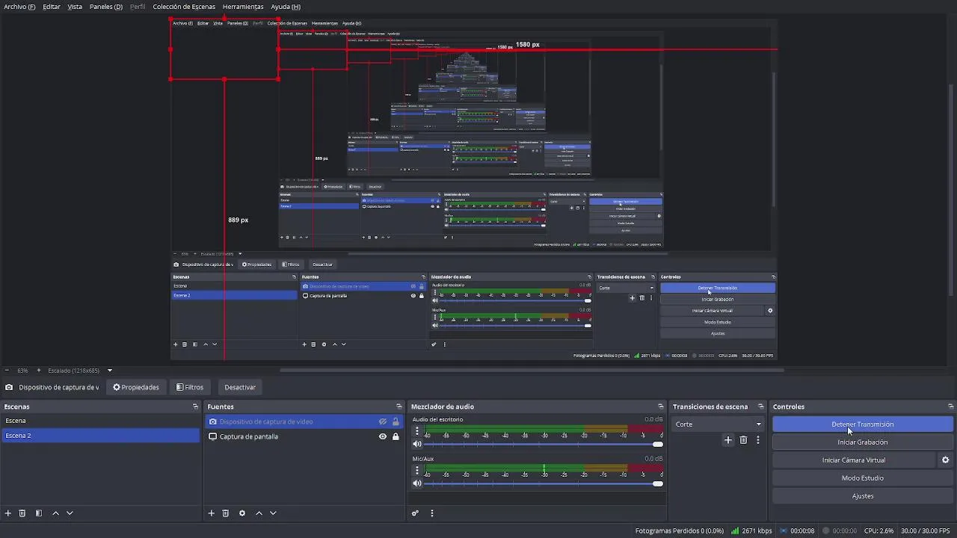The width and height of the screenshot is (957, 538).
Task: Zoom out preview with minus icon
Action: [7, 371]
